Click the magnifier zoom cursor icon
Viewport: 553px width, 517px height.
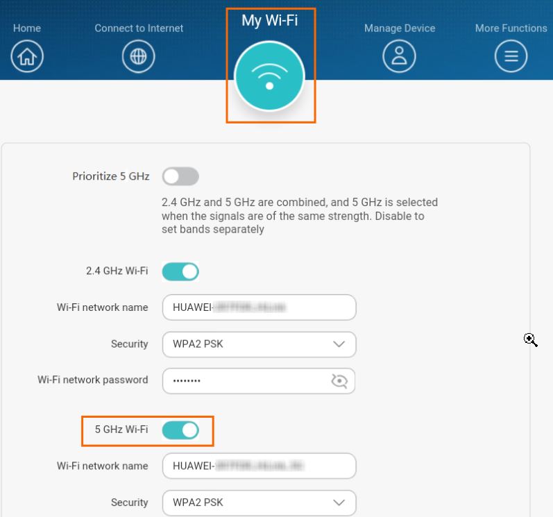tap(530, 340)
